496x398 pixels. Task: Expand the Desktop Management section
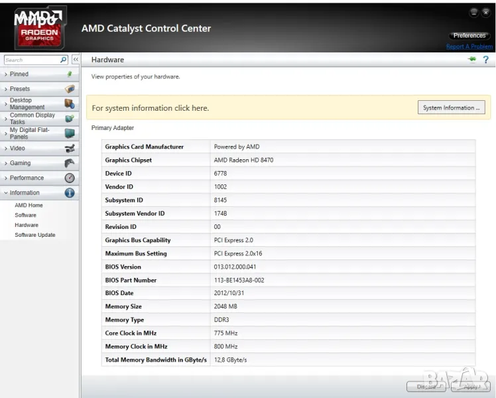pyautogui.click(x=27, y=103)
